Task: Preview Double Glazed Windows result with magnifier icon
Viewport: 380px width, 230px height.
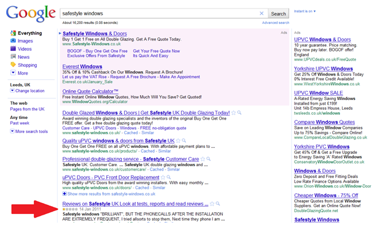Action: tap(239, 113)
